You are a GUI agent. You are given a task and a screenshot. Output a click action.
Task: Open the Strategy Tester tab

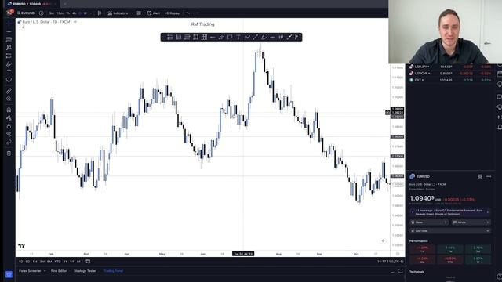tap(85, 271)
